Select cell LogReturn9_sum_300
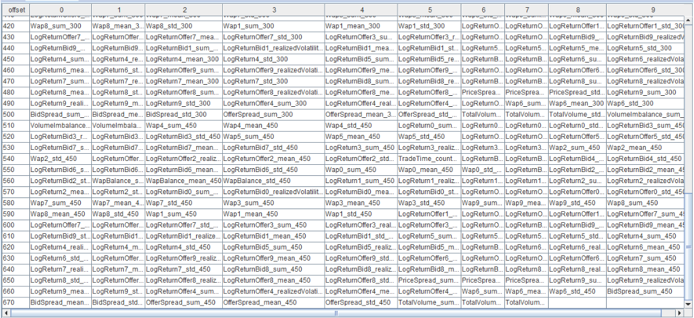 coord(646,92)
